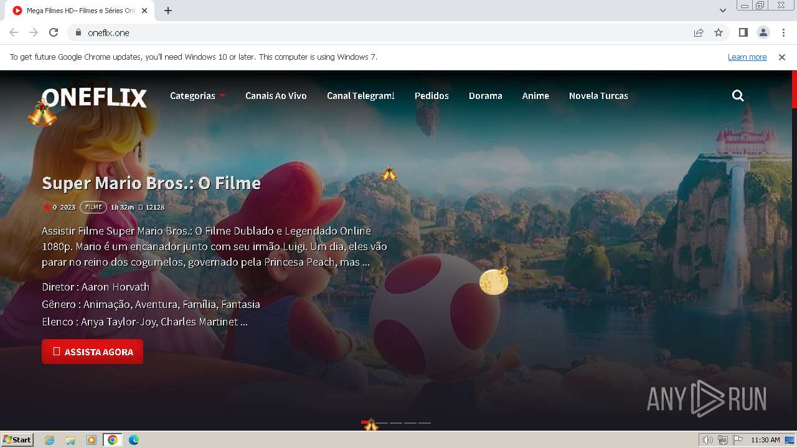Click the ONEFLIX logo
The height and width of the screenshot is (448, 797).
[x=95, y=98]
